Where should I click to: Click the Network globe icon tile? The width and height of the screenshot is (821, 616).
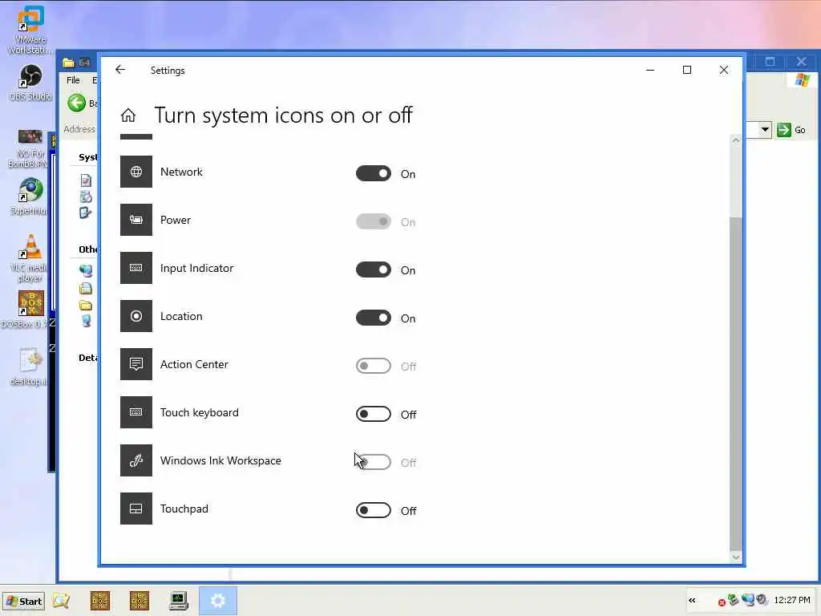click(136, 172)
